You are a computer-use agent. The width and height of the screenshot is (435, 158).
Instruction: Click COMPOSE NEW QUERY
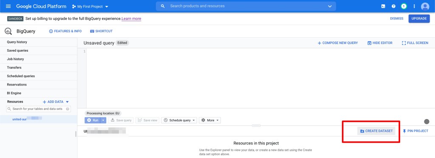[x=338, y=43]
